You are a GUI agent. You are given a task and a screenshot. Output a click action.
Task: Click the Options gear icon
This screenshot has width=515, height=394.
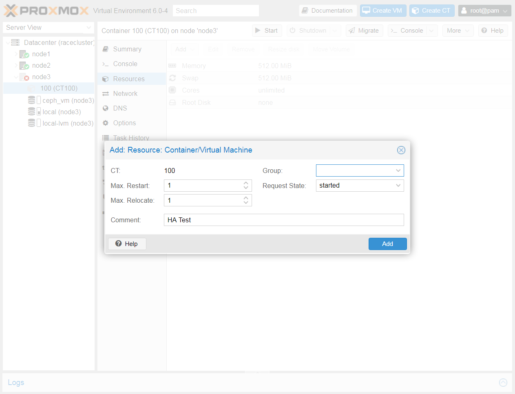pyautogui.click(x=105, y=123)
